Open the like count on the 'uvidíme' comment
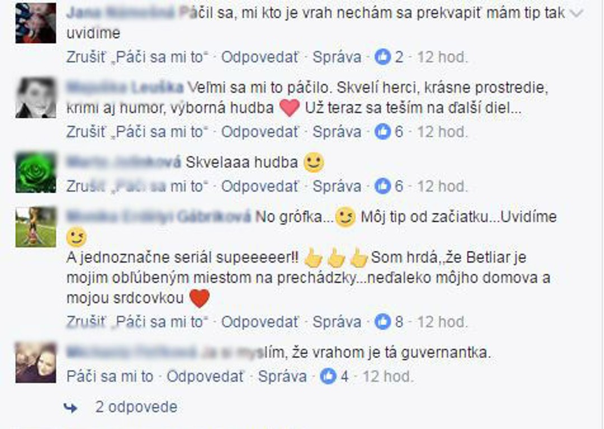 pyautogui.click(x=389, y=58)
